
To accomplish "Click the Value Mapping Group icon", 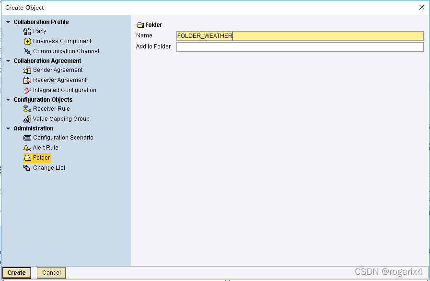I will 27,119.
